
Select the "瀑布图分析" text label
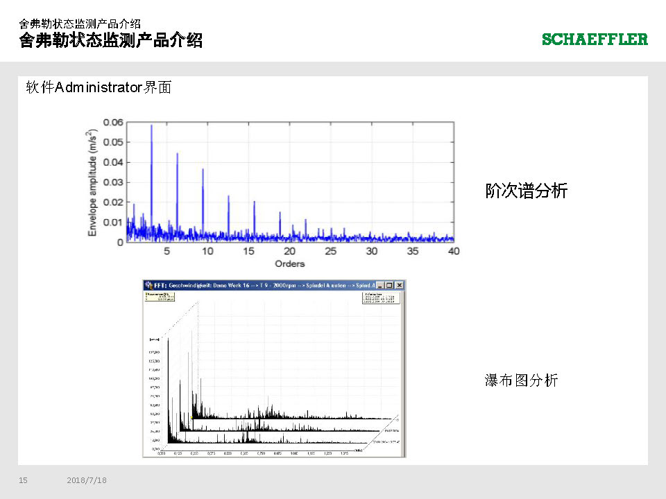coord(520,380)
